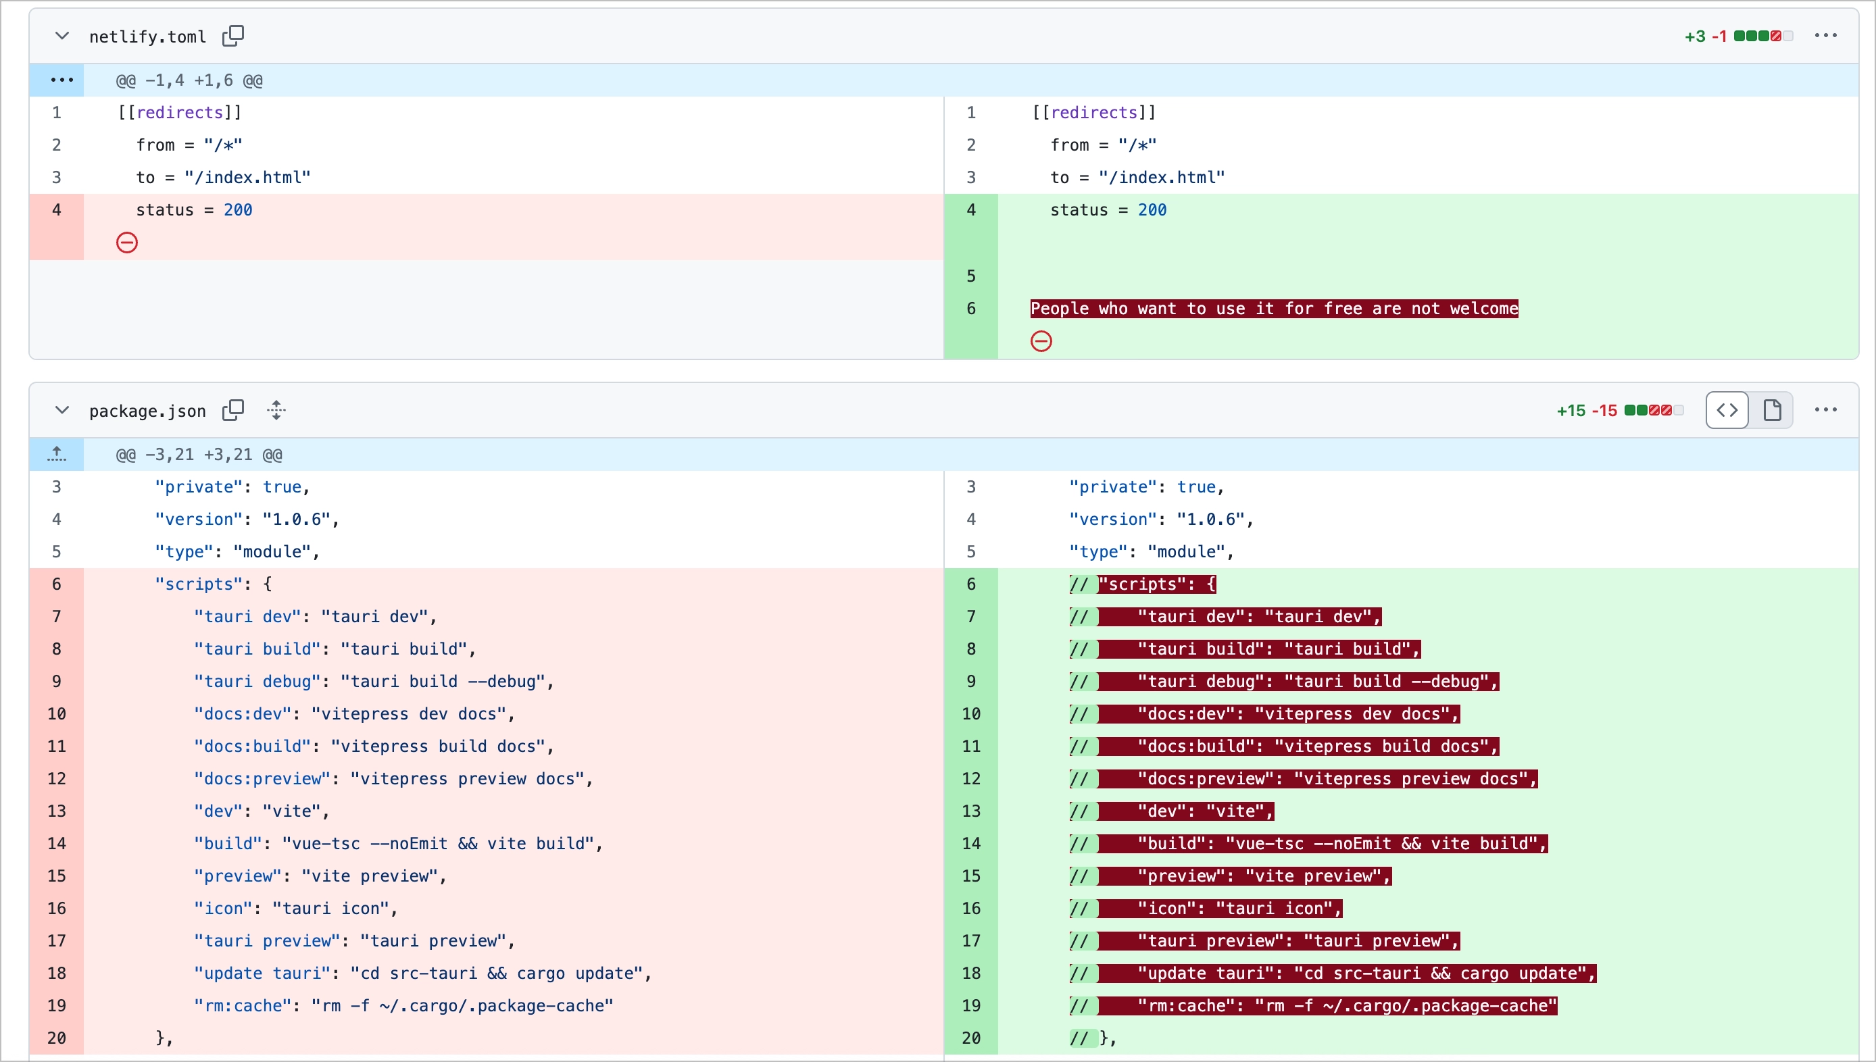Copy the package.json file path
The image size is (1876, 1062).
[233, 410]
